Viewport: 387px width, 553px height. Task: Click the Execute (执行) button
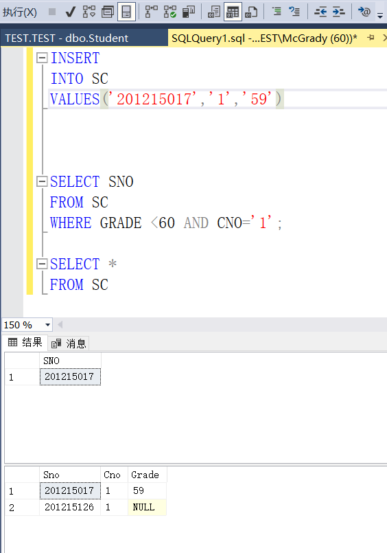[20, 12]
